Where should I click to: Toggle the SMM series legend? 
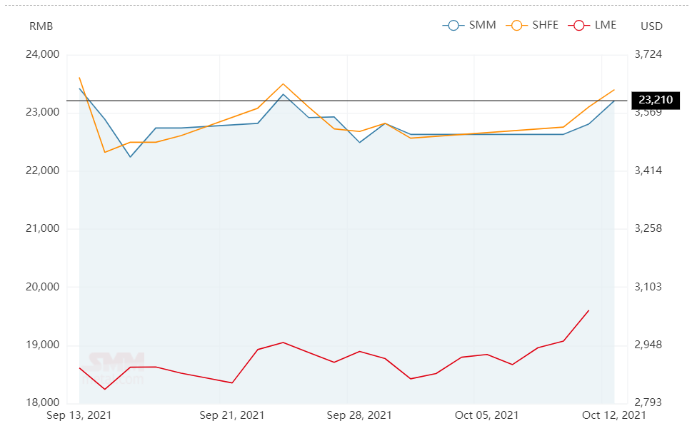469,25
